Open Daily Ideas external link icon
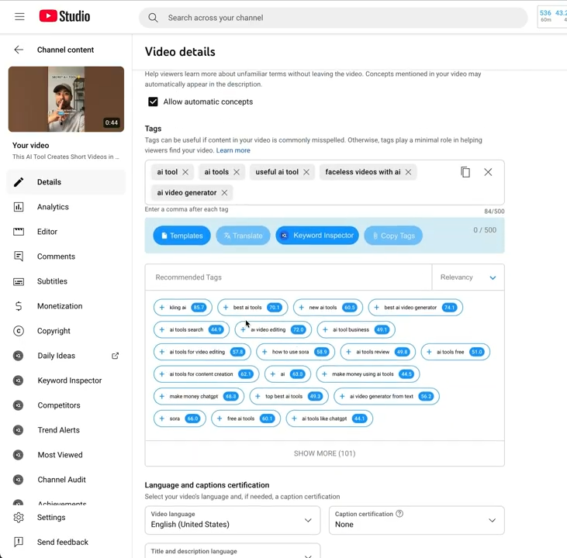Image resolution: width=567 pixels, height=558 pixels. (x=116, y=356)
